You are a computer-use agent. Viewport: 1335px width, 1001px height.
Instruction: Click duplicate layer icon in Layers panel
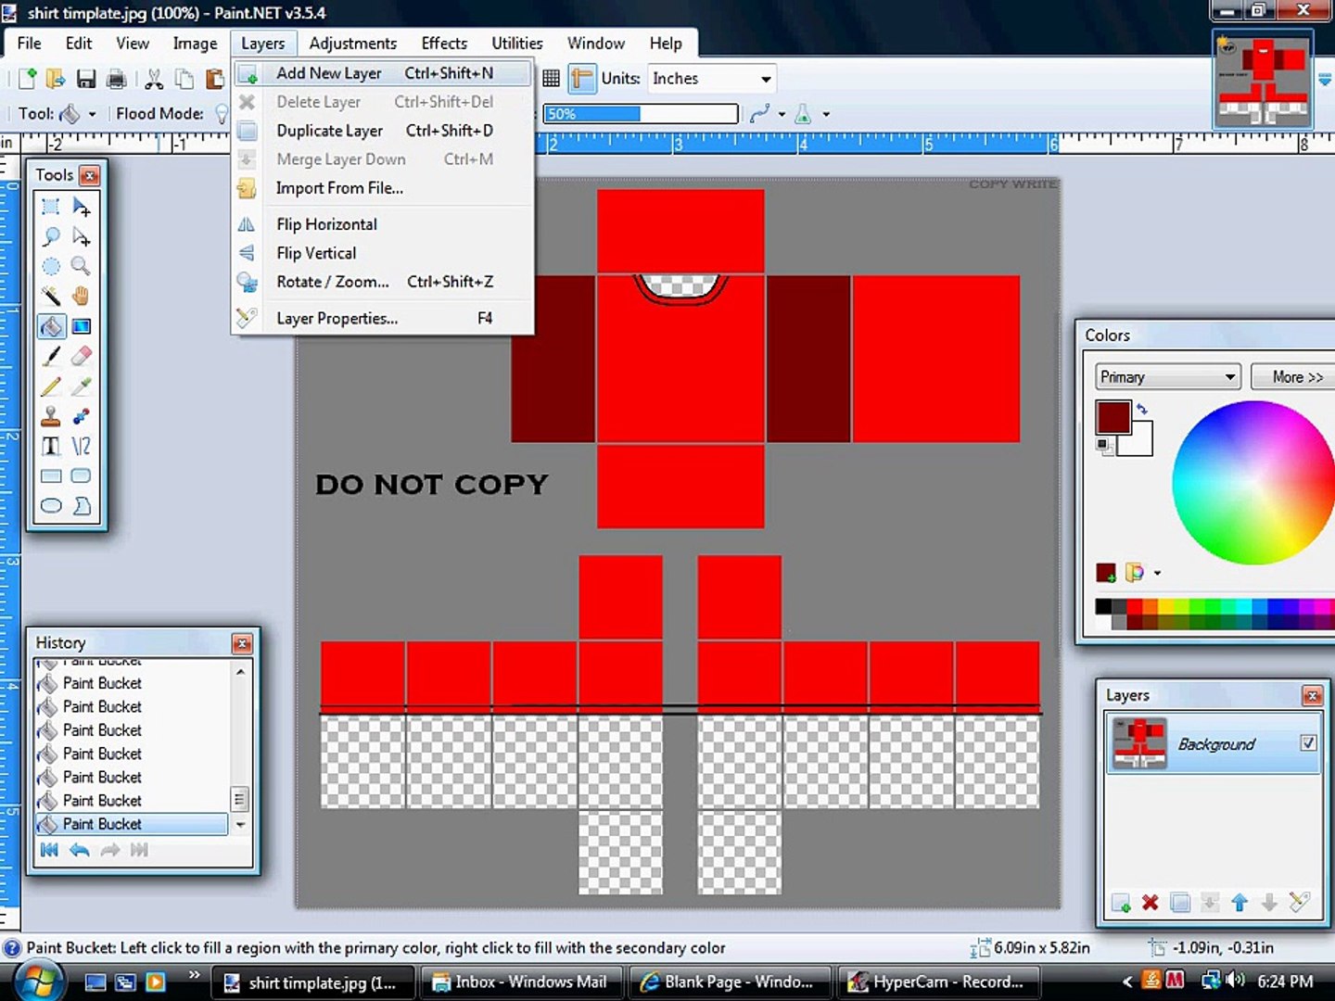tap(1180, 903)
